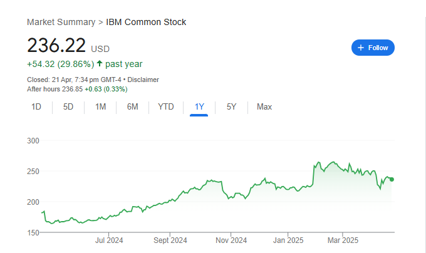Click the USD currency label
This screenshot has height=253, width=426.
(100, 49)
